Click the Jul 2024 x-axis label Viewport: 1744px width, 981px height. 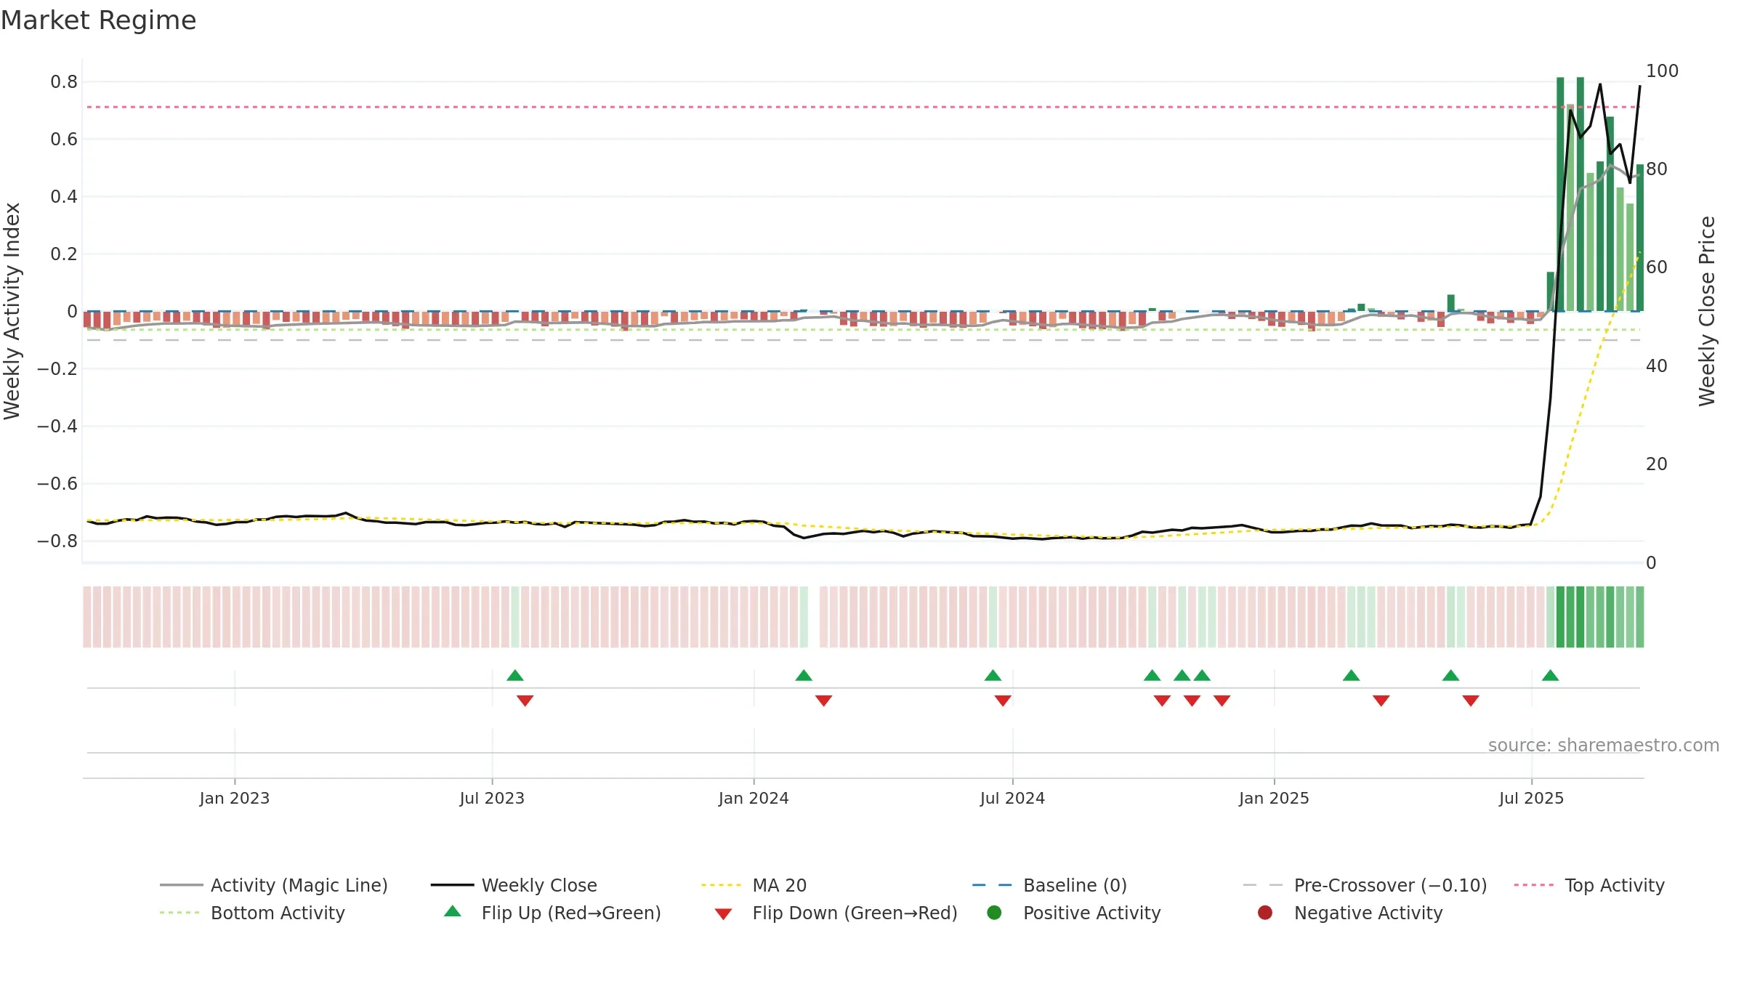(1012, 799)
